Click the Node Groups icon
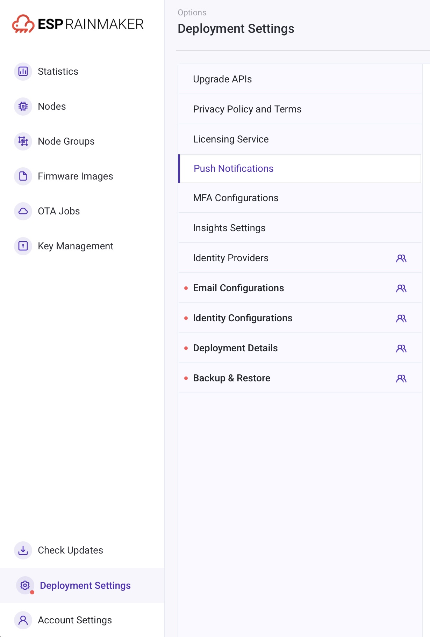The width and height of the screenshot is (430, 637). [23, 141]
